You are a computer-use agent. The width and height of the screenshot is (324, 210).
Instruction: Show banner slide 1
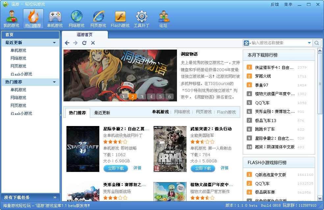pos(124,96)
